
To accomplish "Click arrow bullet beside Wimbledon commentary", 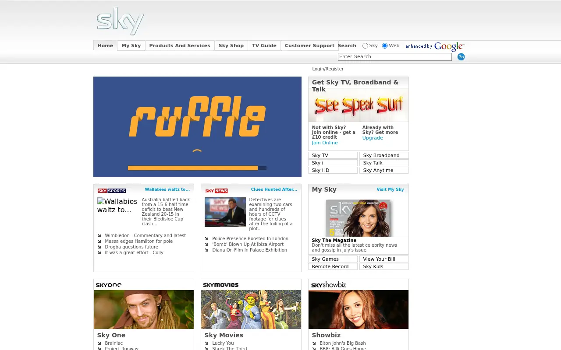I will pyautogui.click(x=99, y=236).
